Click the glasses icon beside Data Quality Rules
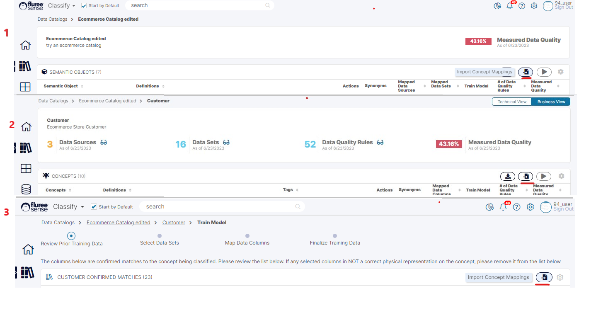The height and width of the screenshot is (315, 591). pyautogui.click(x=380, y=142)
